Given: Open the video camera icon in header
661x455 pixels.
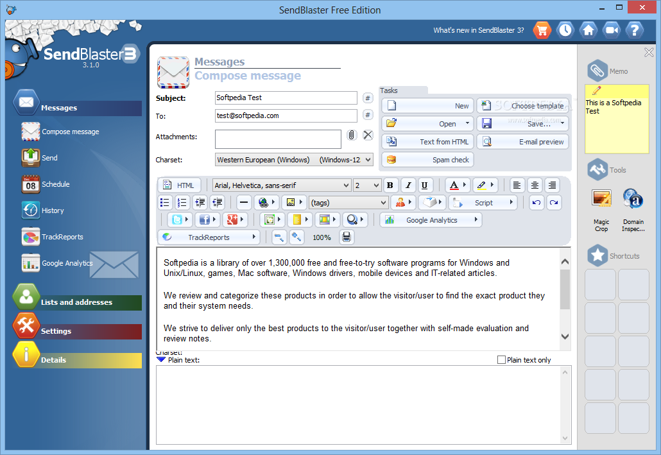Looking at the screenshot, I should [611, 30].
